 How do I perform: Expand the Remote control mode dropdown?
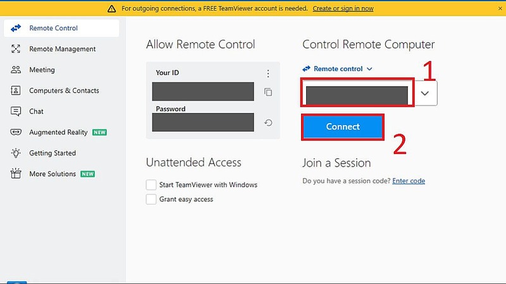pos(369,69)
